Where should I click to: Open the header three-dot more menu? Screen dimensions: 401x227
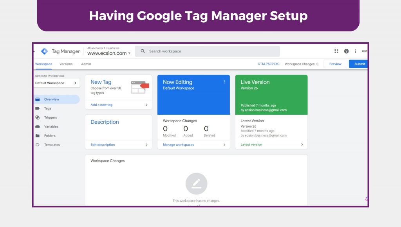pyautogui.click(x=355, y=51)
